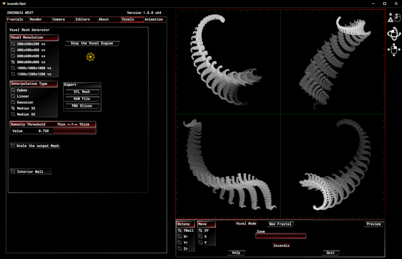Screen dimensions: 402x259
Task: Open the Animation tab
Action: click(x=154, y=20)
